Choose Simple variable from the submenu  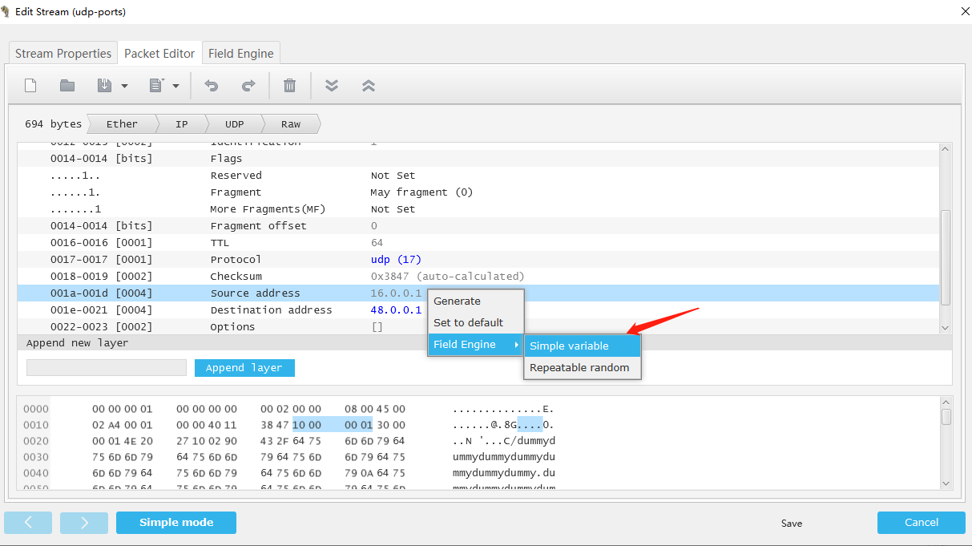(571, 345)
